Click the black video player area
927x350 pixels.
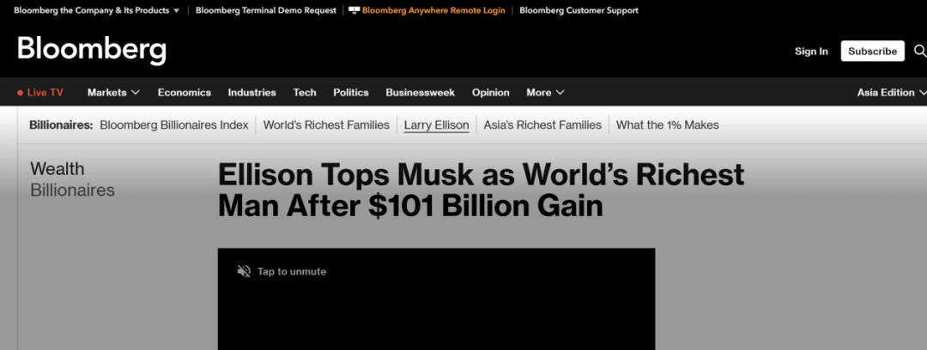[436, 299]
